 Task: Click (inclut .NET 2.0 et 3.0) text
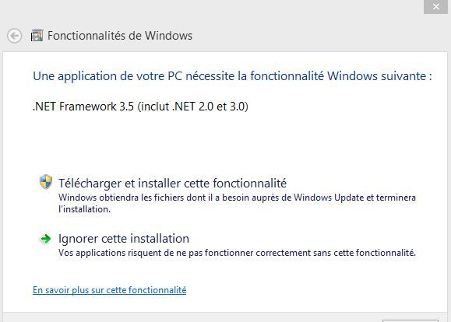click(x=193, y=107)
